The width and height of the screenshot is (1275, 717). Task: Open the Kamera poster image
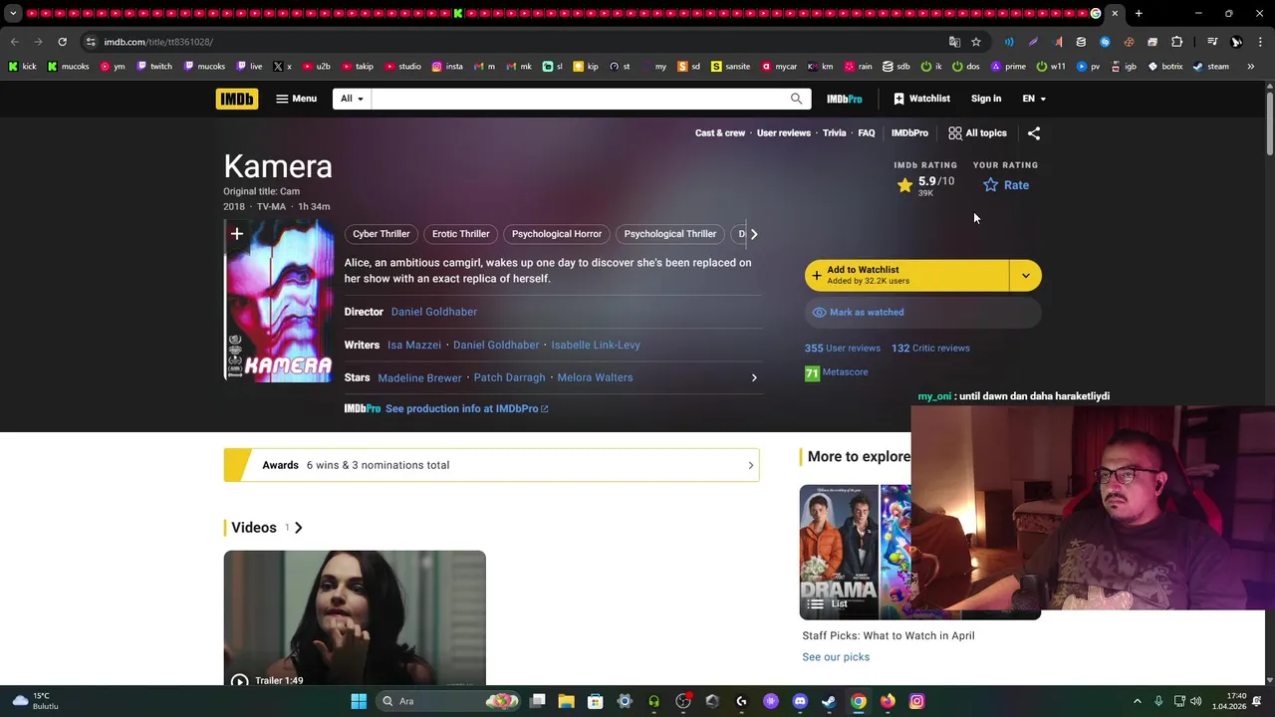coord(279,303)
